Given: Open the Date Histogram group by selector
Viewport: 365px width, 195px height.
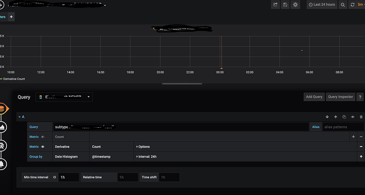Looking at the screenshot, I should tap(71, 157).
